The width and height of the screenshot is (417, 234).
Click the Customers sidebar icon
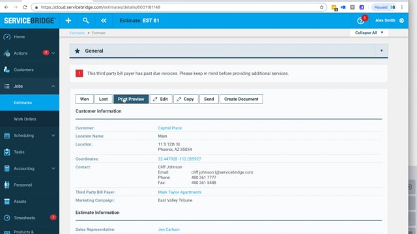[x=7, y=70]
